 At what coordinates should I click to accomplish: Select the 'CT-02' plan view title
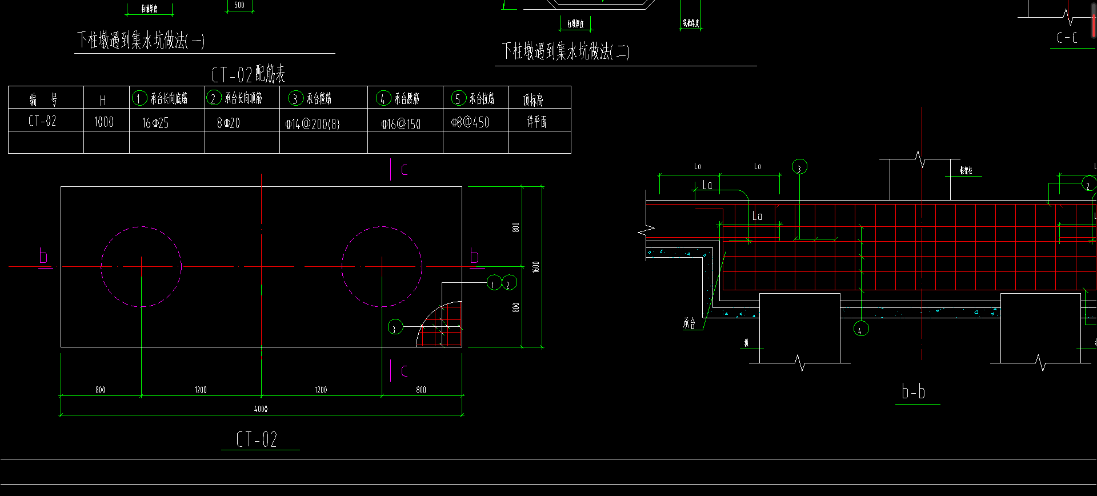[x=257, y=439]
